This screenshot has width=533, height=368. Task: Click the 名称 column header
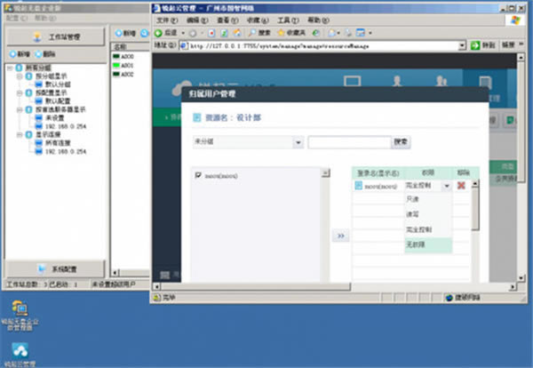[131, 46]
